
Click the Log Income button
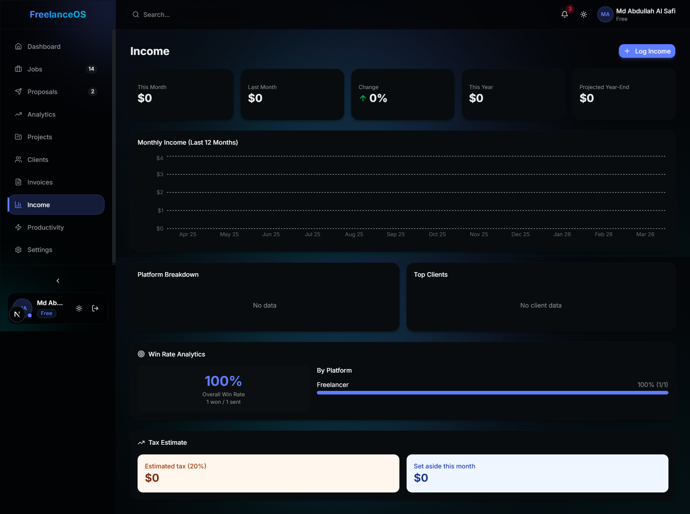(647, 51)
